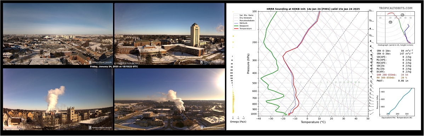Click the webcam view showing the tall tower
424x136 pixels.
click(169, 34)
